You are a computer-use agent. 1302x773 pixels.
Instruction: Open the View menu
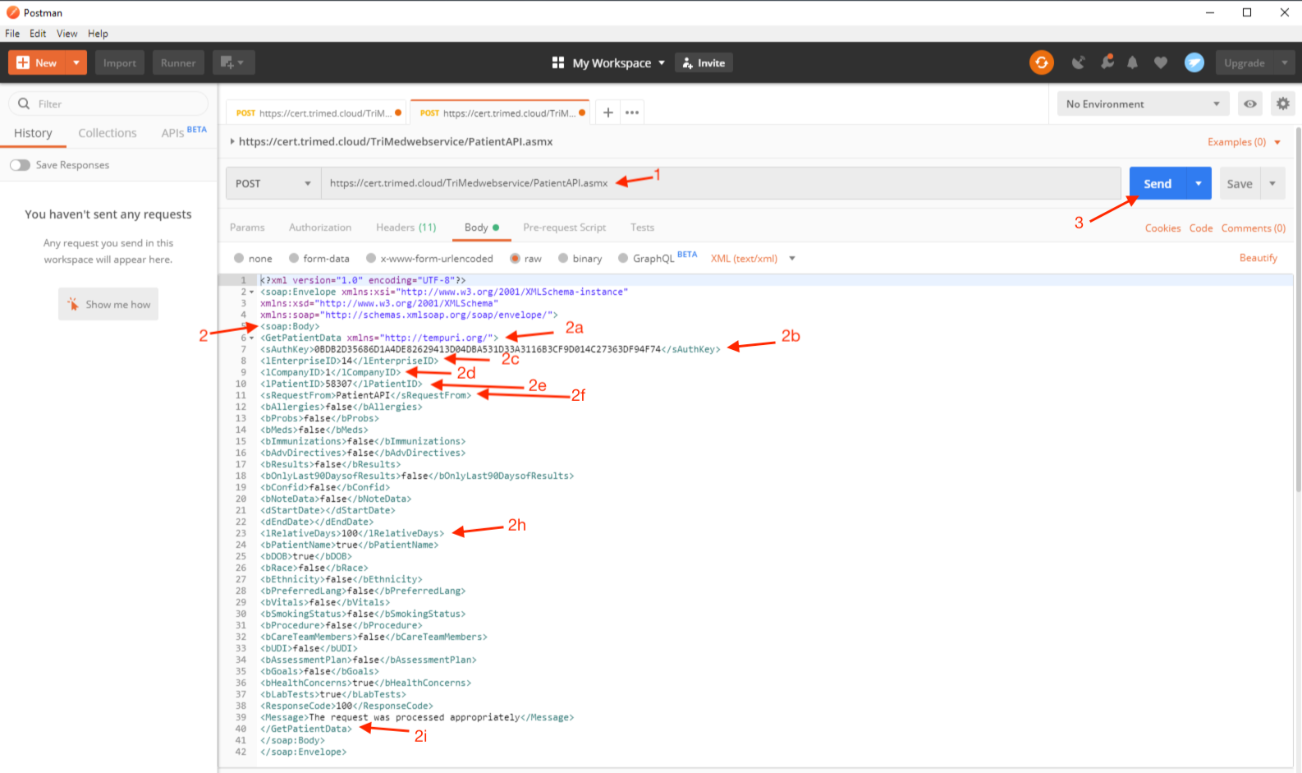(x=67, y=34)
